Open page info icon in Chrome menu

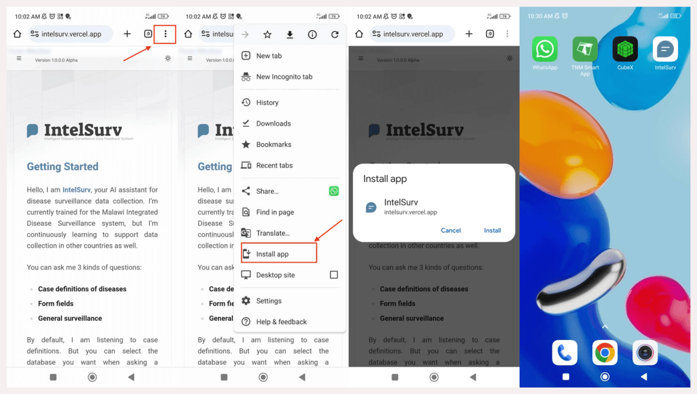pyautogui.click(x=312, y=35)
